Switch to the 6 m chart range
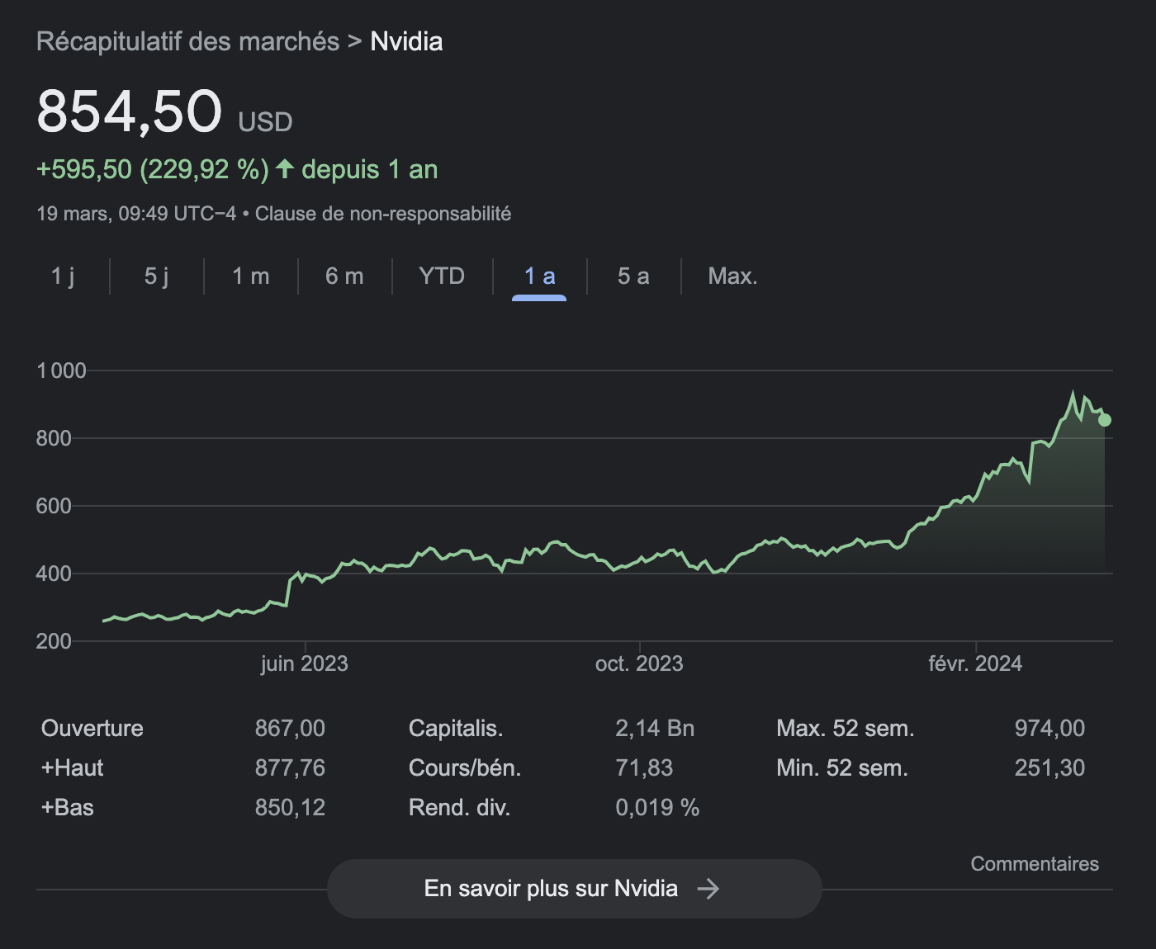The height and width of the screenshot is (949, 1156). (x=344, y=276)
